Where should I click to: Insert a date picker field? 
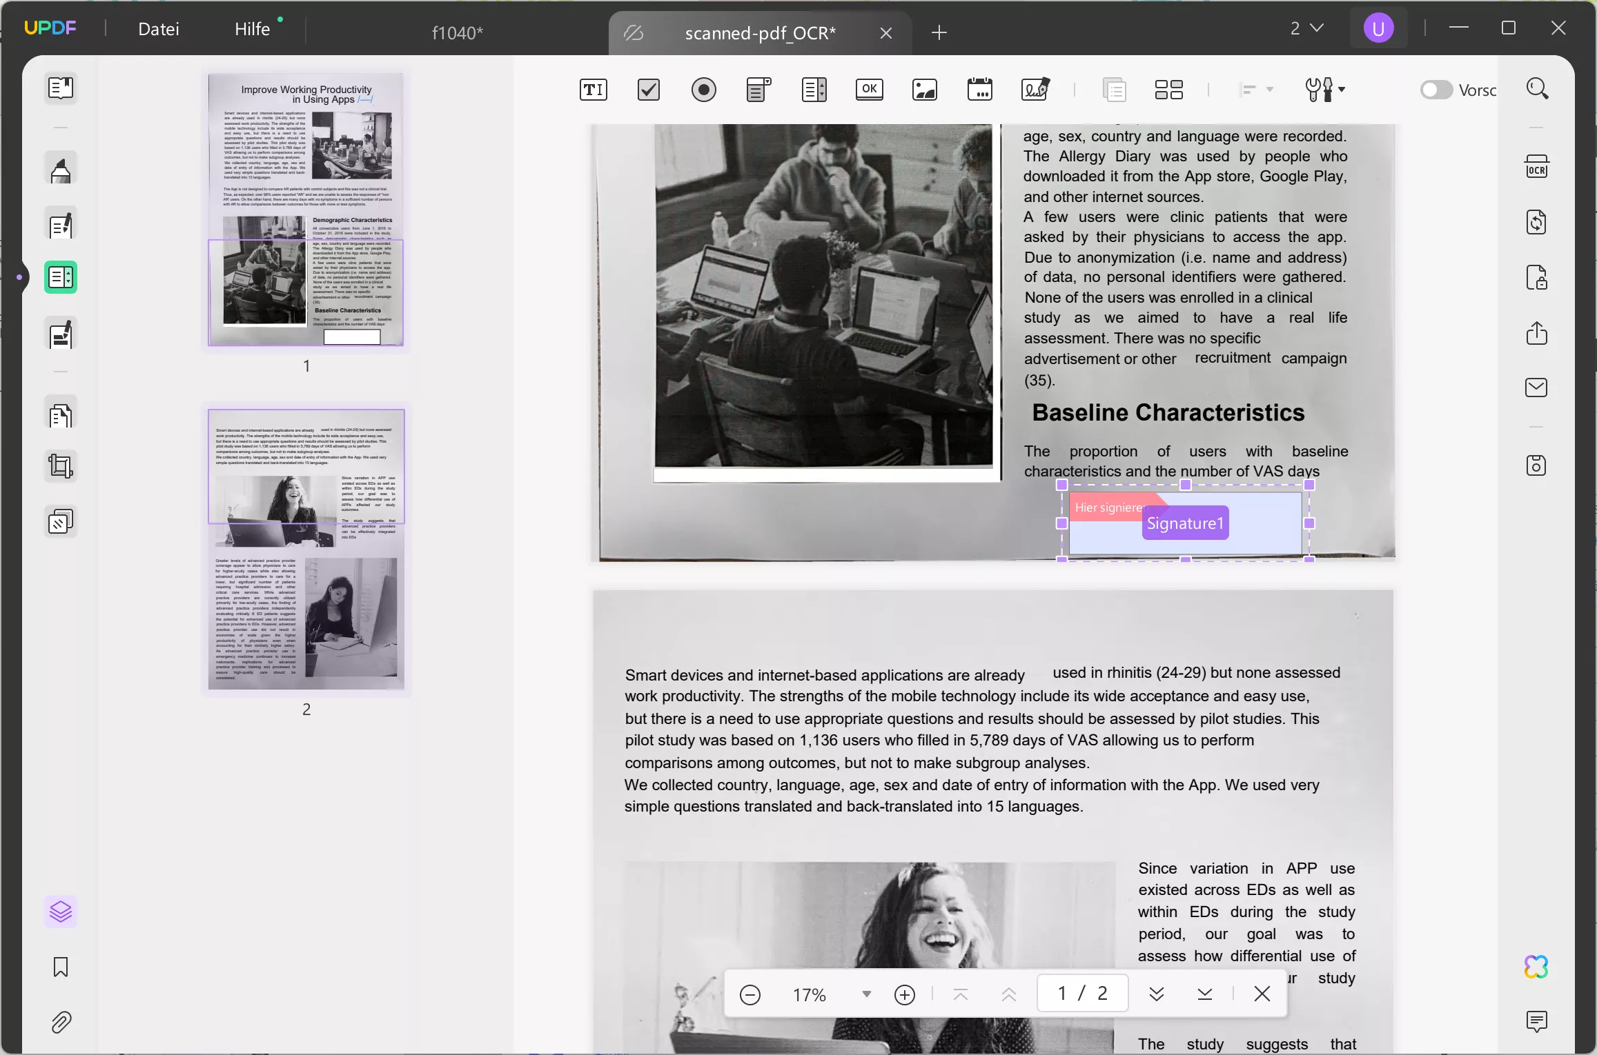coord(979,90)
